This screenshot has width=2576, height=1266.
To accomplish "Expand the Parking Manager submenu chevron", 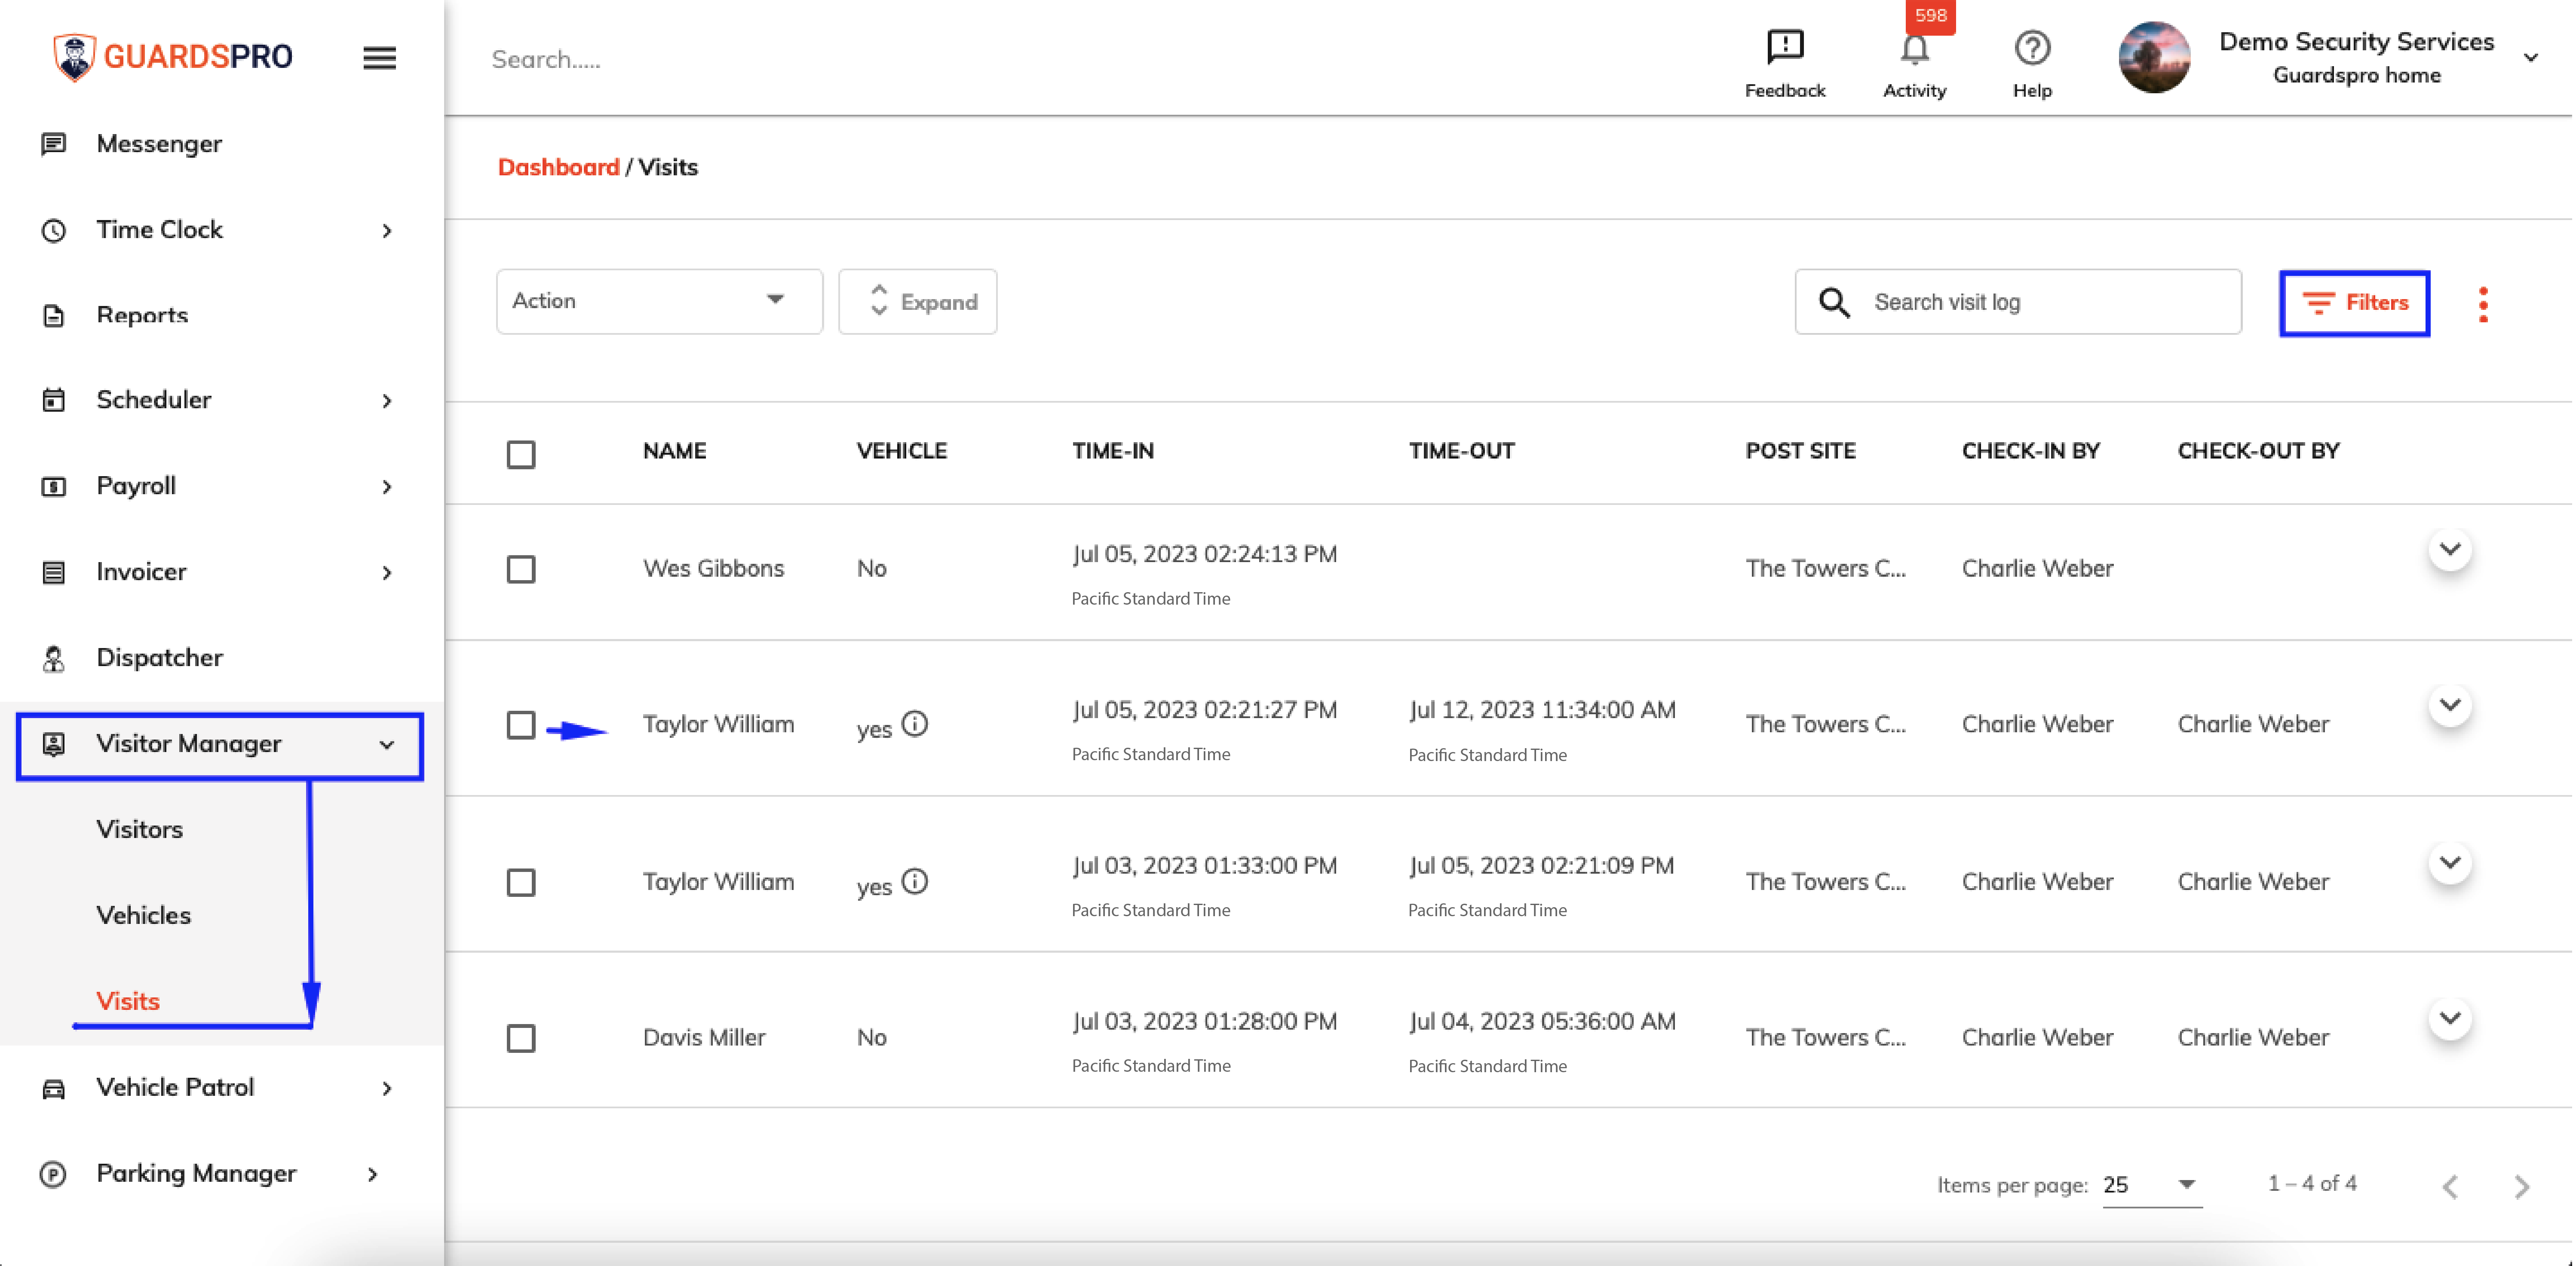I will click(373, 1175).
